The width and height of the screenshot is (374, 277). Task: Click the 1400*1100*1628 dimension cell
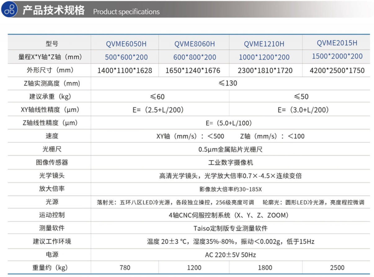125,70
